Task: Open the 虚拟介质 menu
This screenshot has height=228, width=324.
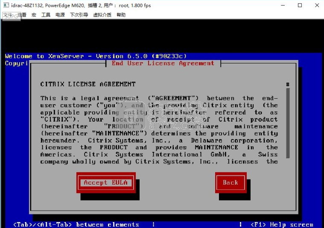Action: pyautogui.click(x=102, y=15)
